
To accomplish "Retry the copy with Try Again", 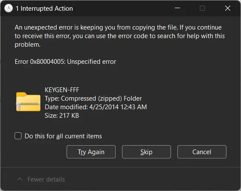I will click(91, 152).
